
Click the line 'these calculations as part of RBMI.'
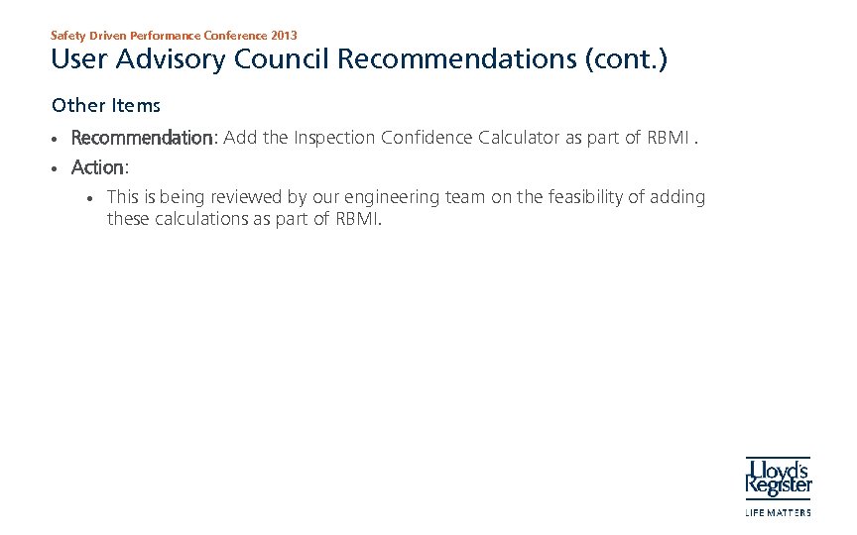click(x=244, y=218)
